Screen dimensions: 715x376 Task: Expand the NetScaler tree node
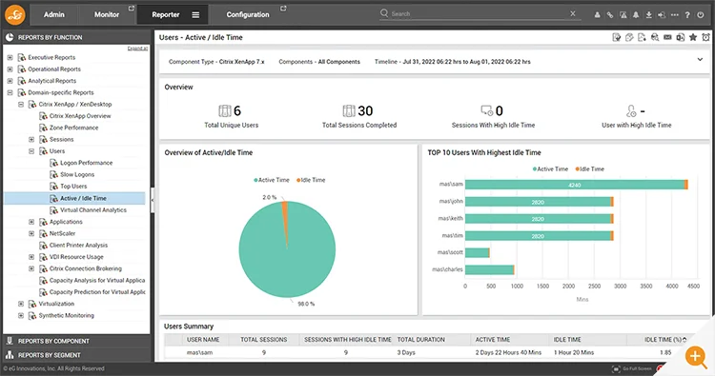tap(31, 233)
